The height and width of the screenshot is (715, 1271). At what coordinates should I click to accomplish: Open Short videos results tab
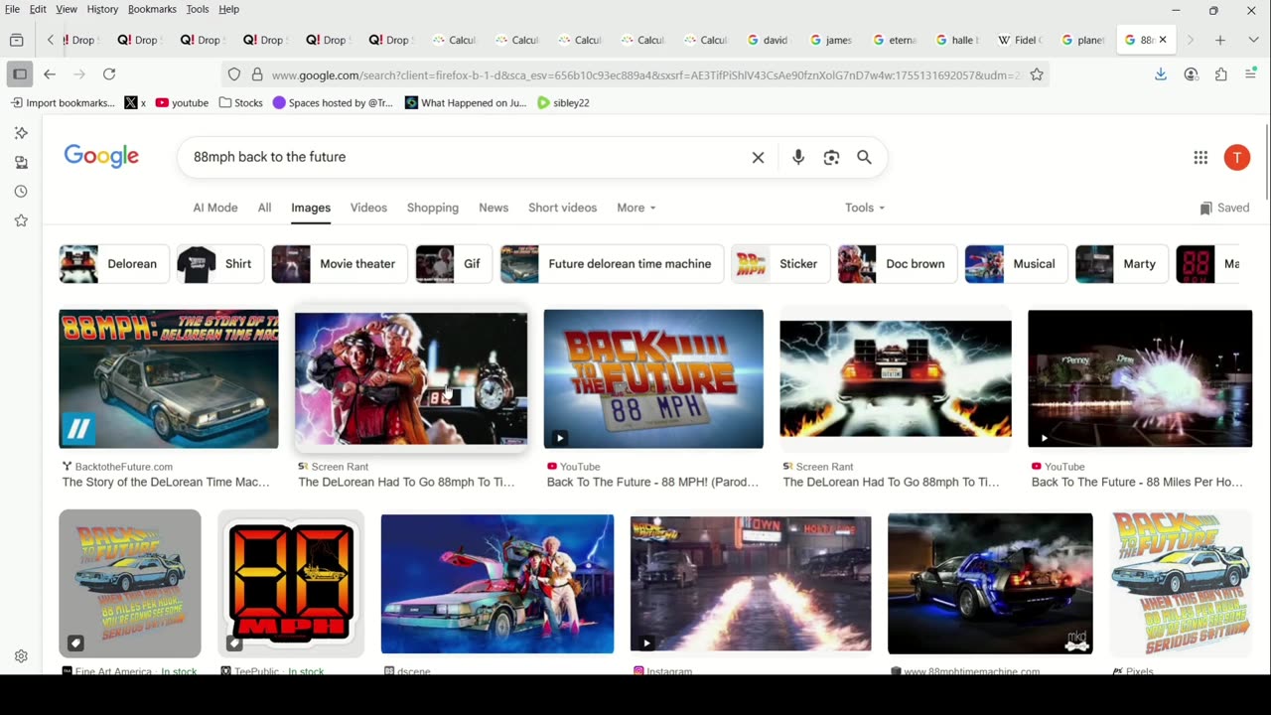pos(563,208)
